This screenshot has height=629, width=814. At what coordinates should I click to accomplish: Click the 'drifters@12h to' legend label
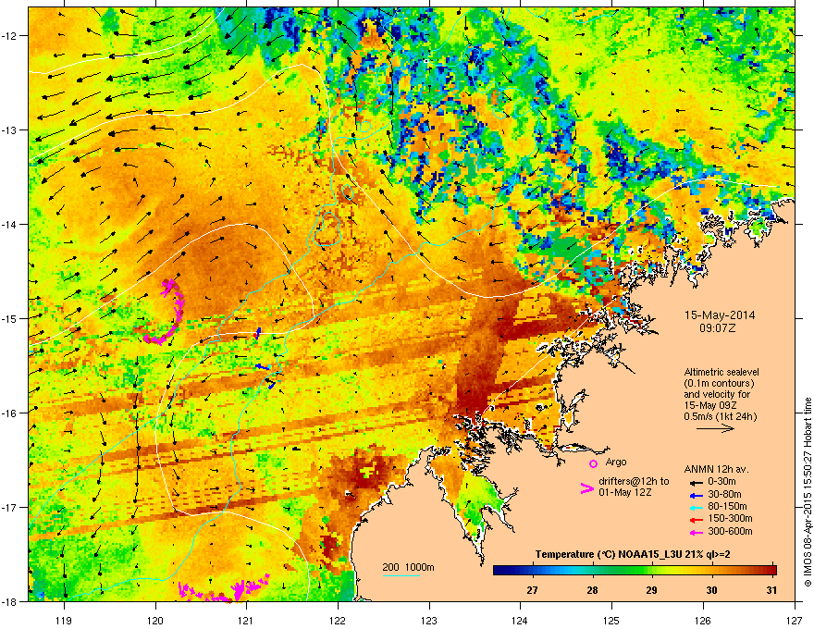coord(634,481)
